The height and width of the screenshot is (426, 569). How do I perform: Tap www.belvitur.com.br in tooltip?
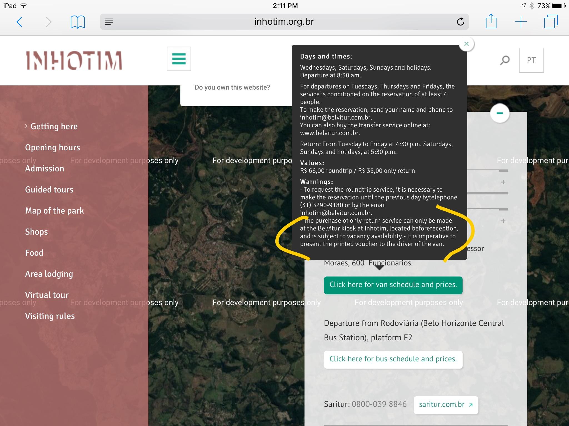[330, 133]
